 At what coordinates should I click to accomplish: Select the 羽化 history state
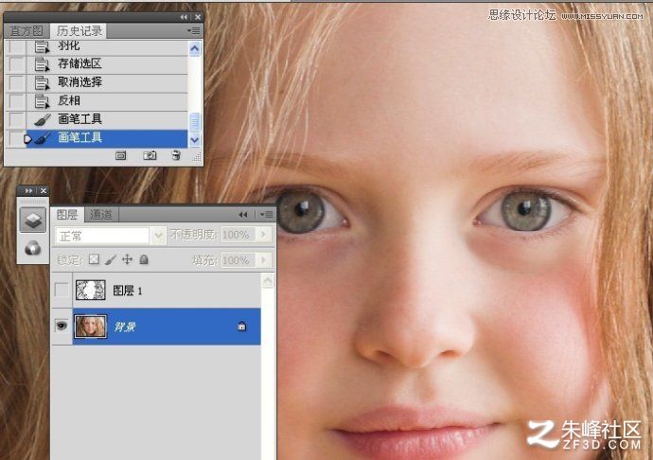point(107,46)
